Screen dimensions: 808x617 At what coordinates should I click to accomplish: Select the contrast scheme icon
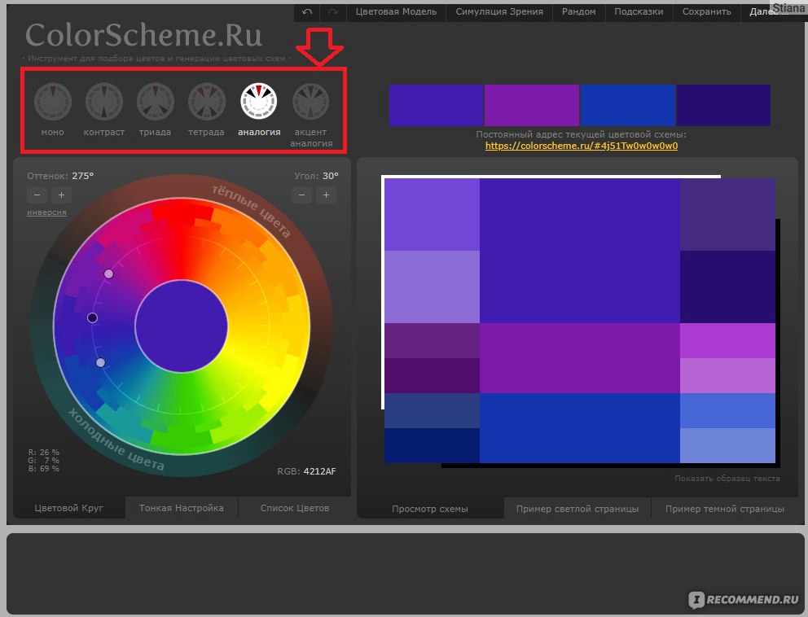tap(104, 102)
